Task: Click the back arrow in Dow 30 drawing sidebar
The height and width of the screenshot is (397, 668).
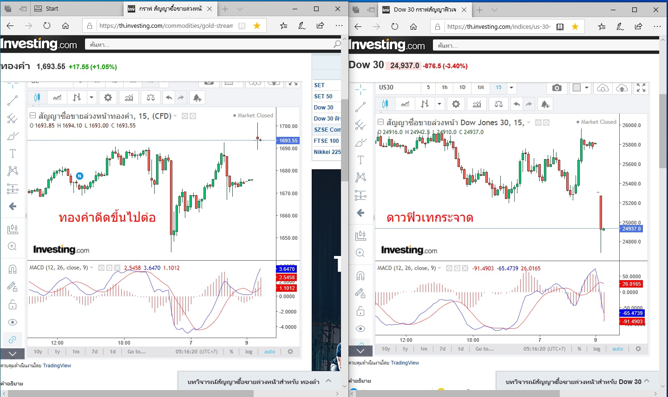Action: coord(360,213)
